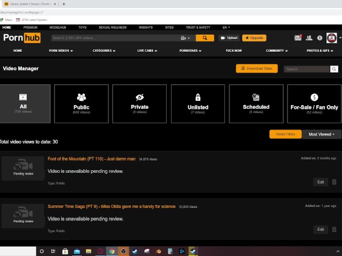The width and height of the screenshot is (342, 256).
Task: Select the Scheduled videos filter tile
Action: tap(256, 103)
